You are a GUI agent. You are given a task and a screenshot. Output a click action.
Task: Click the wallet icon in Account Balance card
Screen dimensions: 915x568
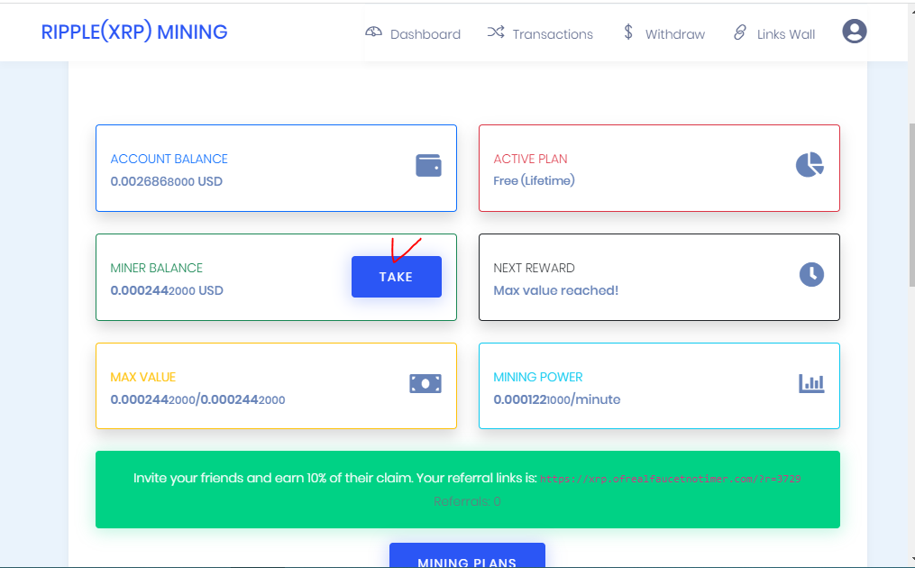428,165
